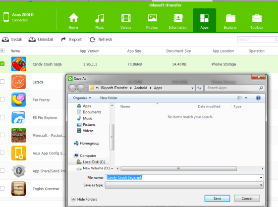This screenshot has width=278, height=207.
Task: Click Uninstall in the toolbar
Action: [41, 39]
